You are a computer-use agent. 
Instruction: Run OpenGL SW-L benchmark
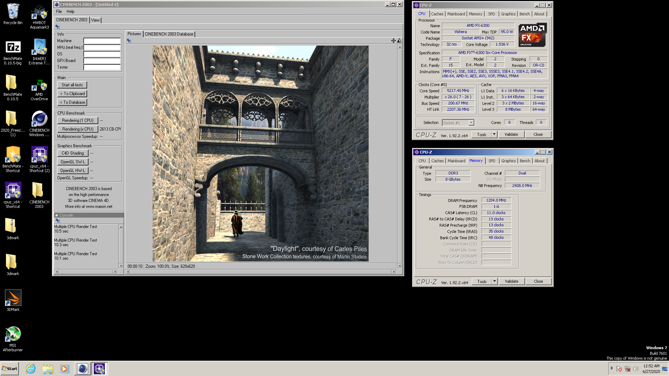[x=73, y=162]
